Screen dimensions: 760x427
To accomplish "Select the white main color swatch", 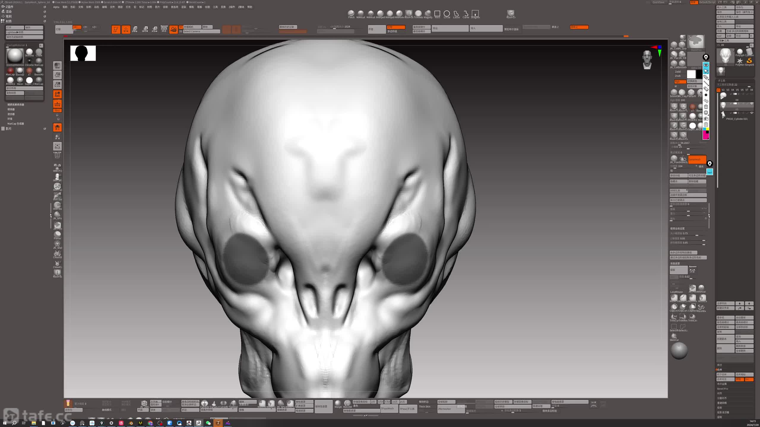I will (x=691, y=74).
